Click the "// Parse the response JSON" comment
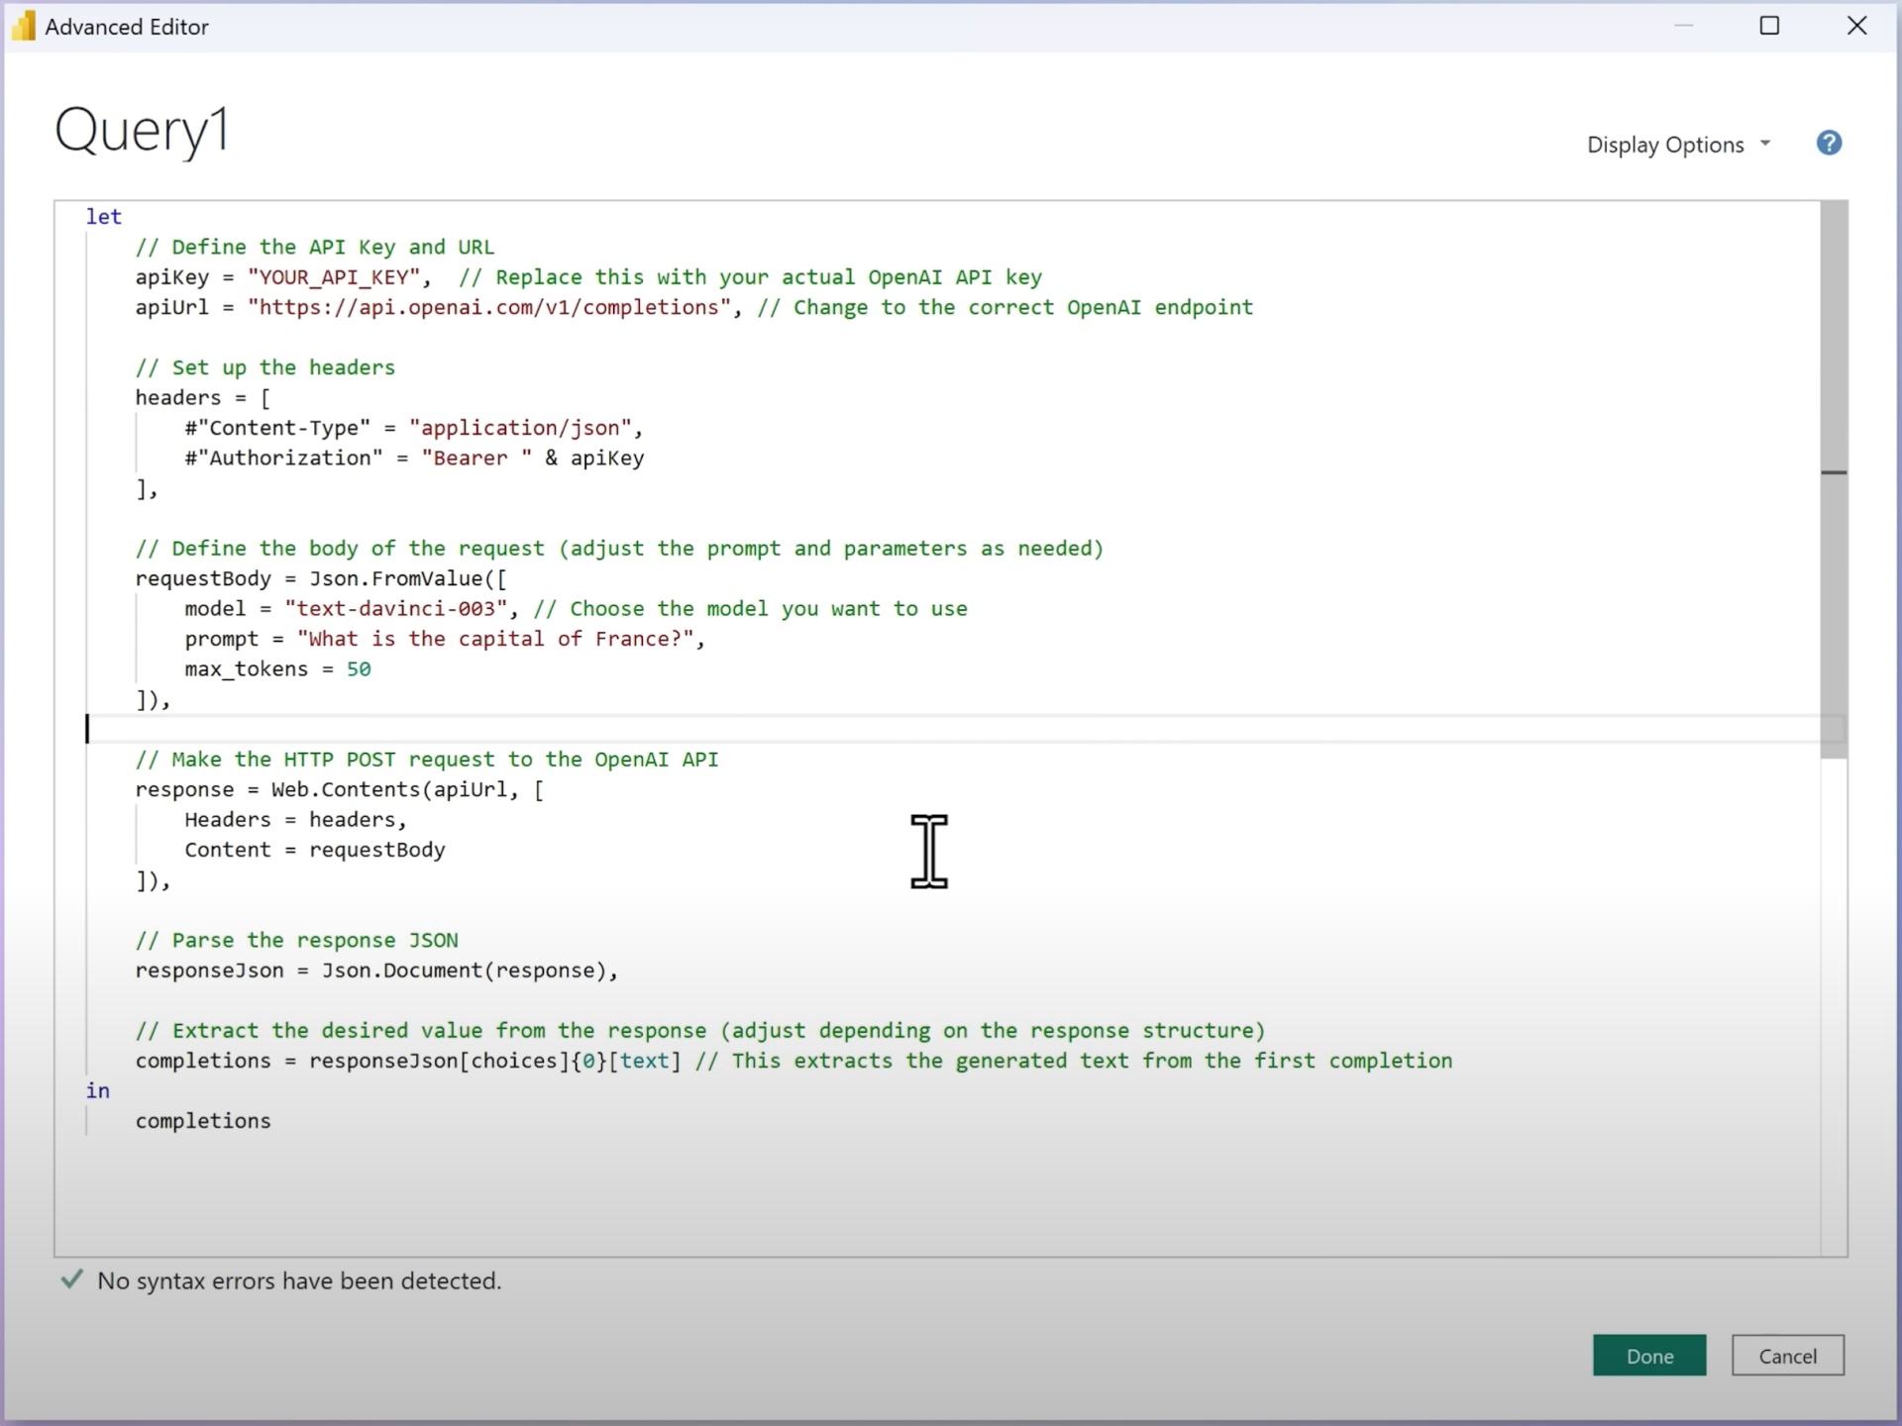The height and width of the screenshot is (1426, 1902). pyautogui.click(x=296, y=940)
